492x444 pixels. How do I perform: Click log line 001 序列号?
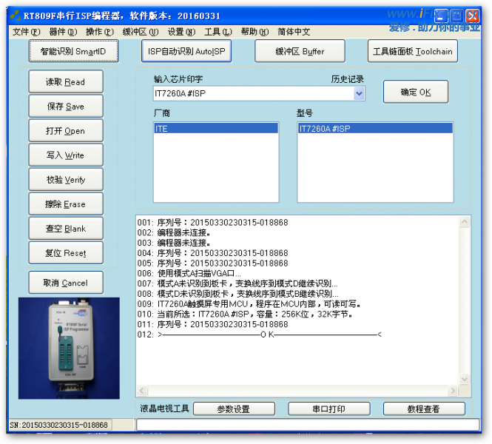click(x=212, y=223)
